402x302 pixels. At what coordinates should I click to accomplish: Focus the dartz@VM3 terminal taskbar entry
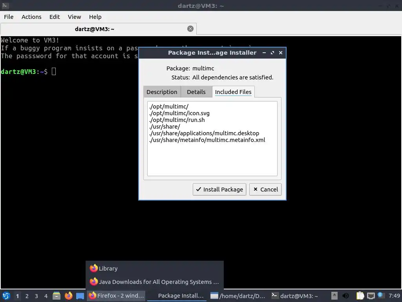pyautogui.click(x=295, y=296)
